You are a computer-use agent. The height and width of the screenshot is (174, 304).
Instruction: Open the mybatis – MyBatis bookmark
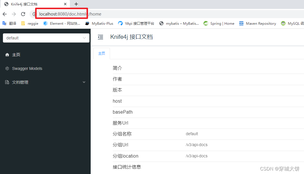[179, 23]
